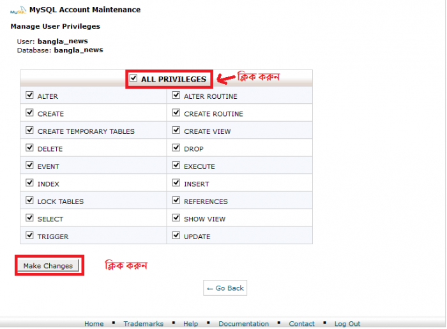Toggle the CREATE ROUTINE checkbox
The image size is (447, 329).
[x=176, y=113]
